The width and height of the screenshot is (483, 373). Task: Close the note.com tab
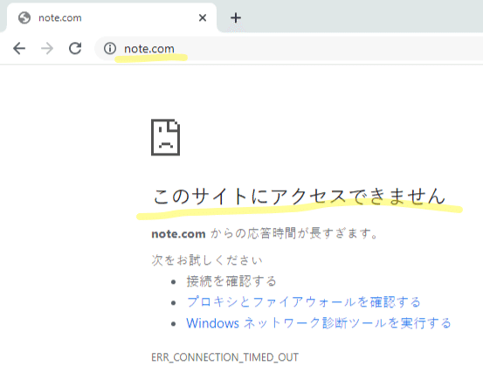point(203,17)
